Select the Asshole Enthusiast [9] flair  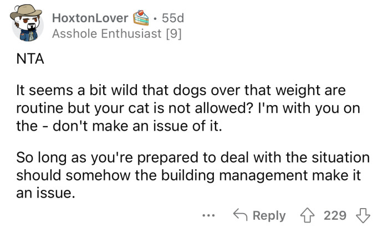click(117, 34)
